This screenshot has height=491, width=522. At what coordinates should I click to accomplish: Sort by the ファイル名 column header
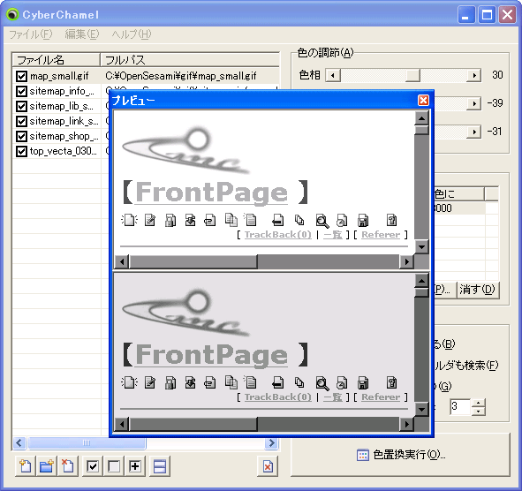pos(57,60)
